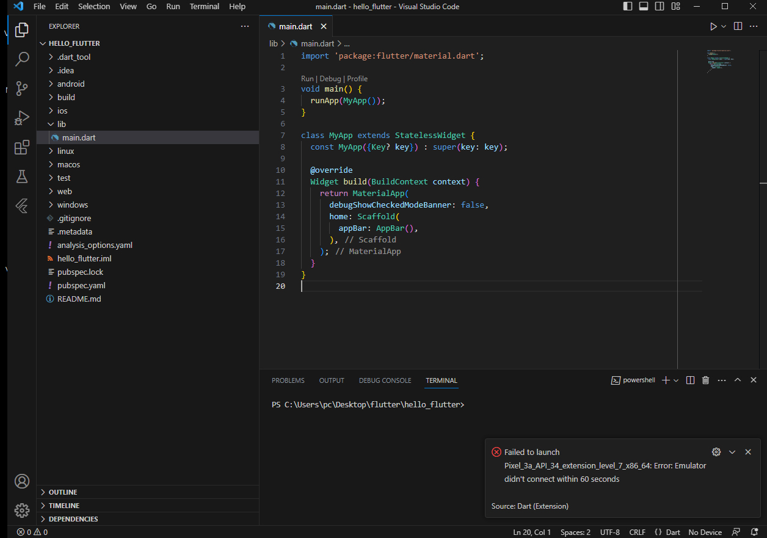Open Source Control view icon

[22, 88]
